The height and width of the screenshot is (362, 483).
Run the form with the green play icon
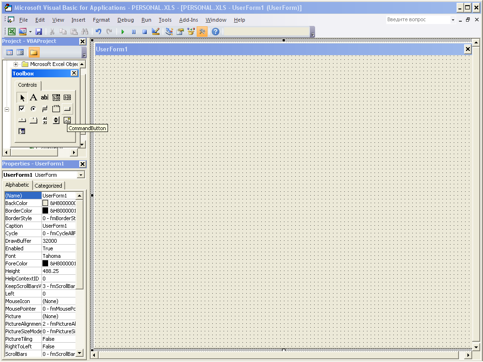click(x=123, y=32)
